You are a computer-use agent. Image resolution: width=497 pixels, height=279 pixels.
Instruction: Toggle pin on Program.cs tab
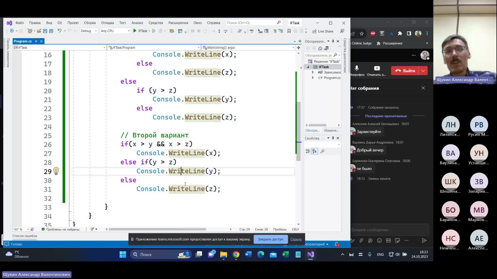36,41
